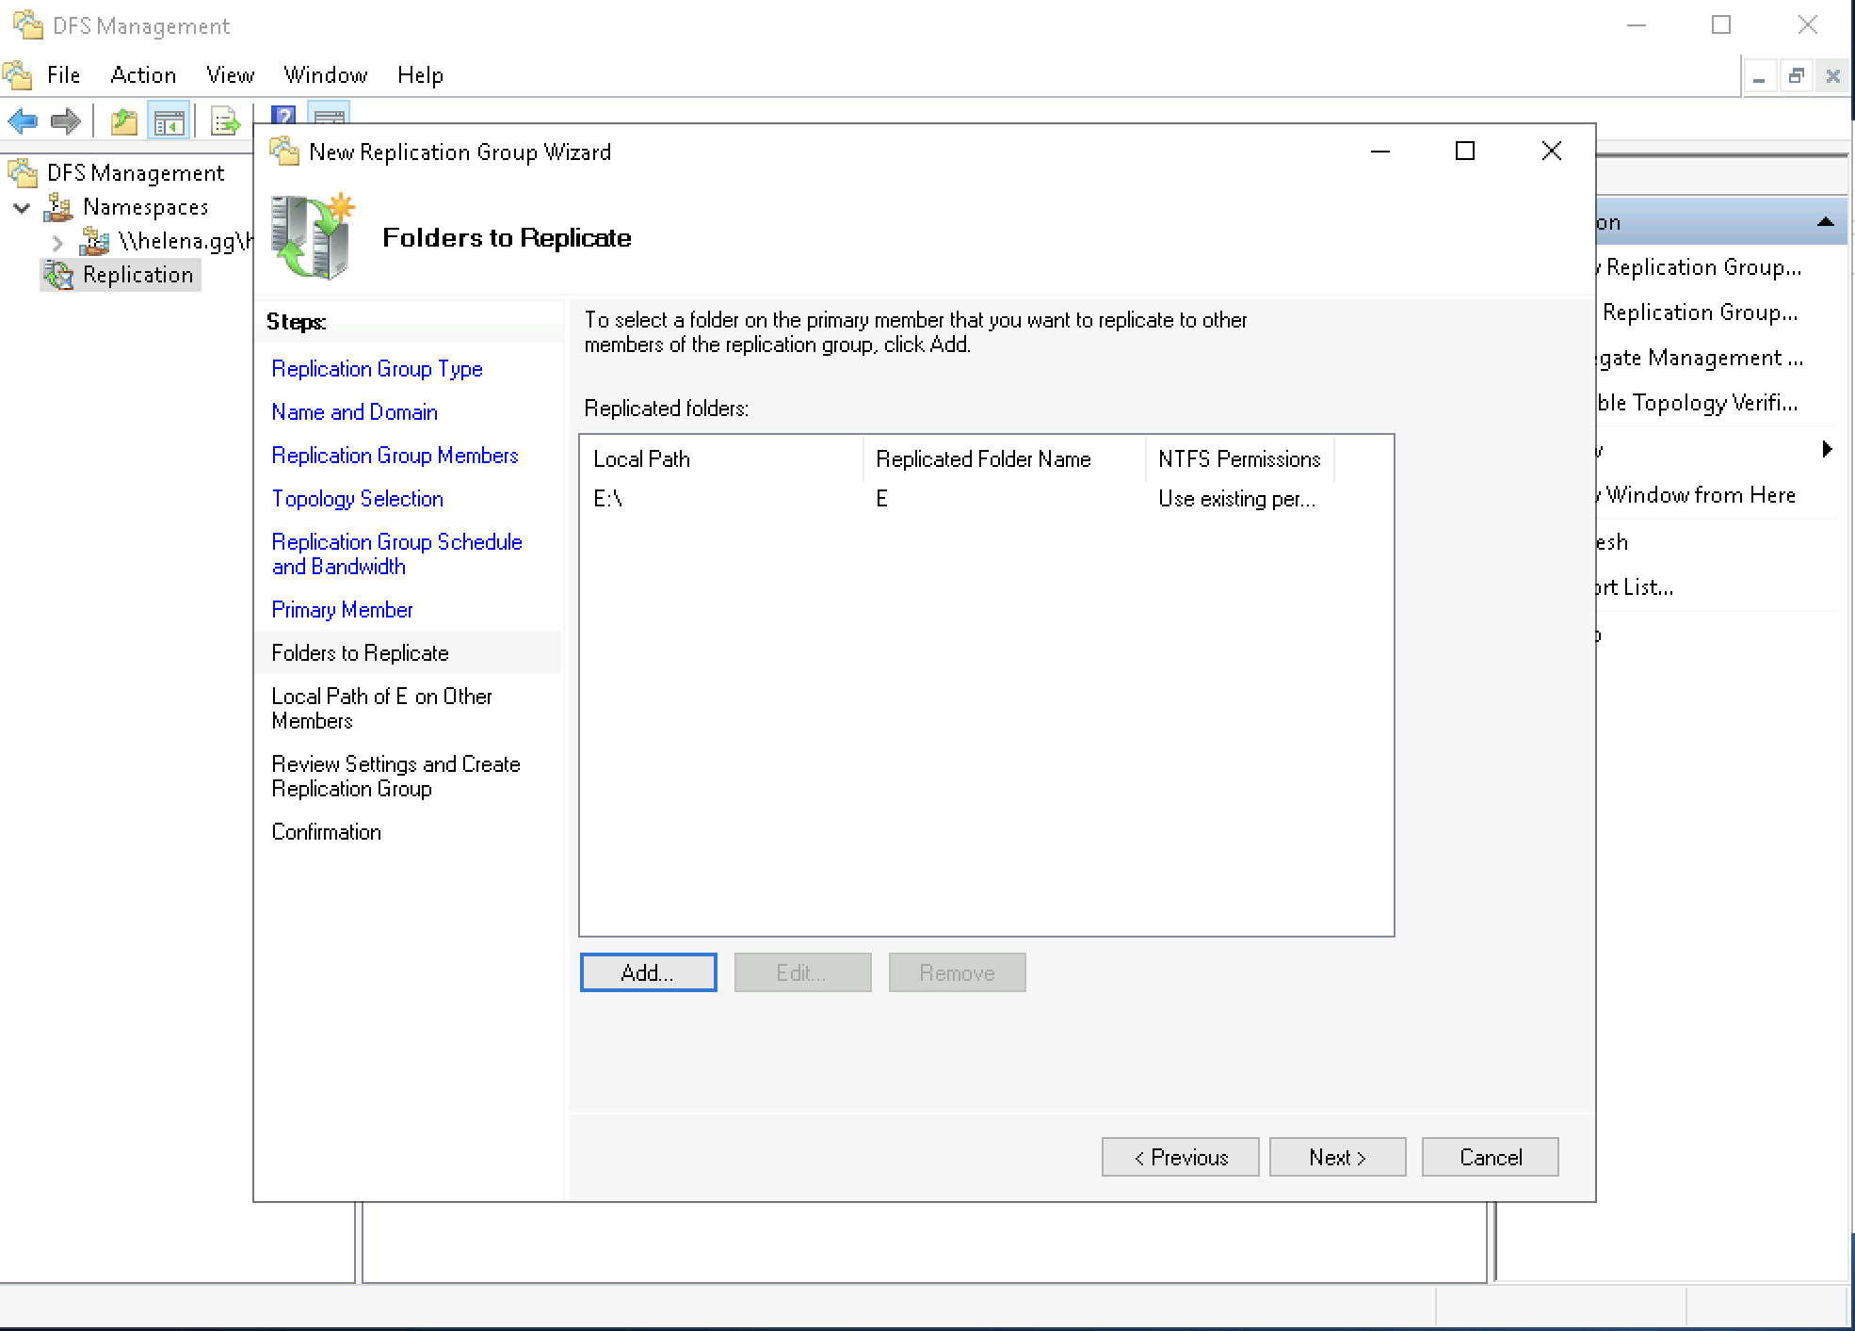Click the NTFS Permissions column header
The height and width of the screenshot is (1331, 1855).
1238,459
